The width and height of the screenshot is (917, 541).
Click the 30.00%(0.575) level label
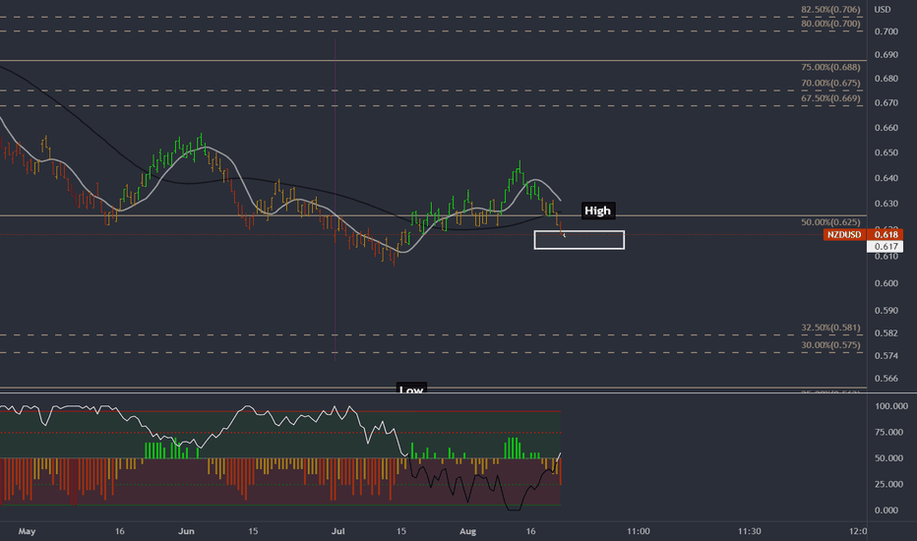pyautogui.click(x=830, y=345)
